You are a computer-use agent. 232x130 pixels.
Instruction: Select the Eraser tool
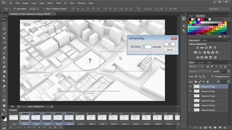4,67
